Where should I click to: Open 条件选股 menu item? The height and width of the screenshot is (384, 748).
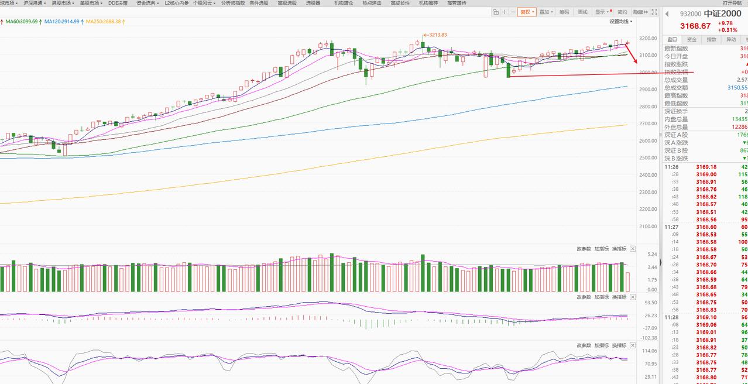(x=259, y=3)
